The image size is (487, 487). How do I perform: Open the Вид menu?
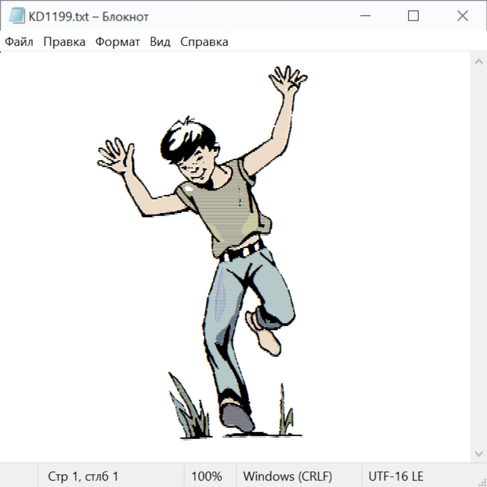point(160,42)
